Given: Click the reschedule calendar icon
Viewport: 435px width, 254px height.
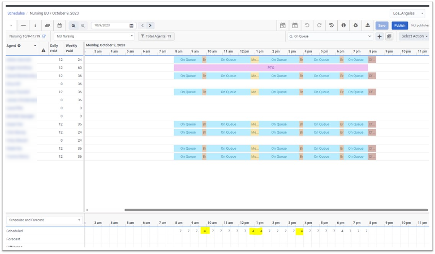Looking at the screenshot, I should click(283, 26).
